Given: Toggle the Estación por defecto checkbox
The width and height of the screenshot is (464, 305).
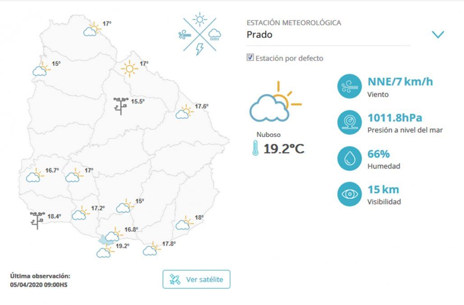Looking at the screenshot, I should [x=250, y=57].
